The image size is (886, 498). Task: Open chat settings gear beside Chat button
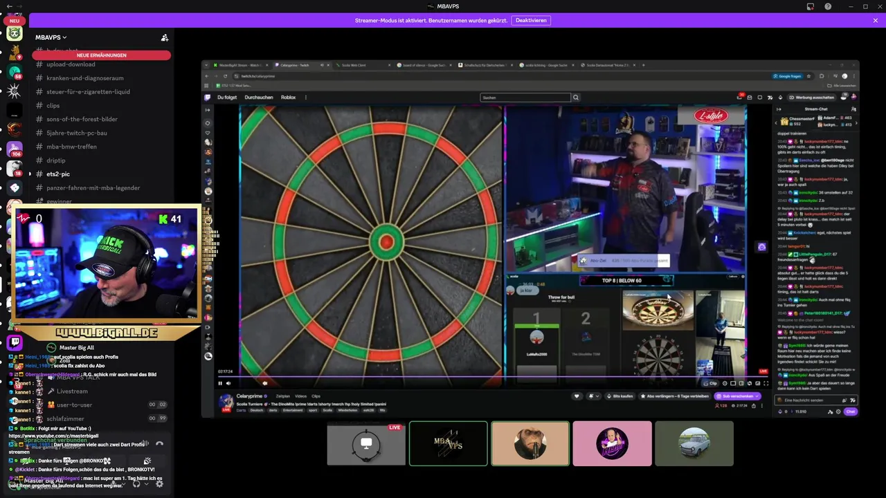838,412
